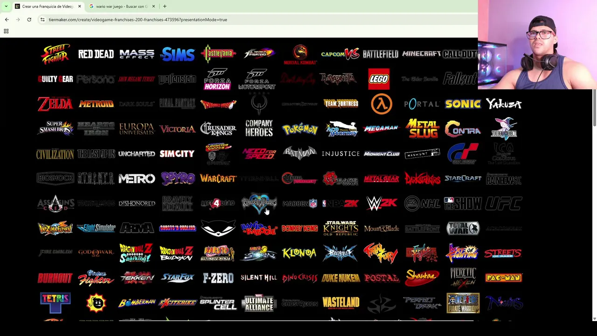Select the Street Fighter franchise logo
Image resolution: width=597 pixels, height=336 pixels.
tap(55, 54)
